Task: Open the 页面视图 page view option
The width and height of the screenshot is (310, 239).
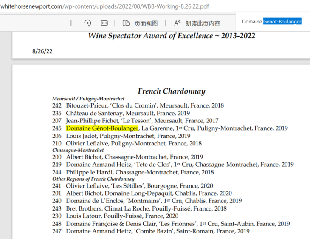Action: point(140,23)
